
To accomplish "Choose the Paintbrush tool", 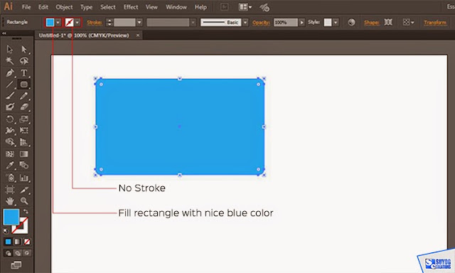I will [9, 95].
